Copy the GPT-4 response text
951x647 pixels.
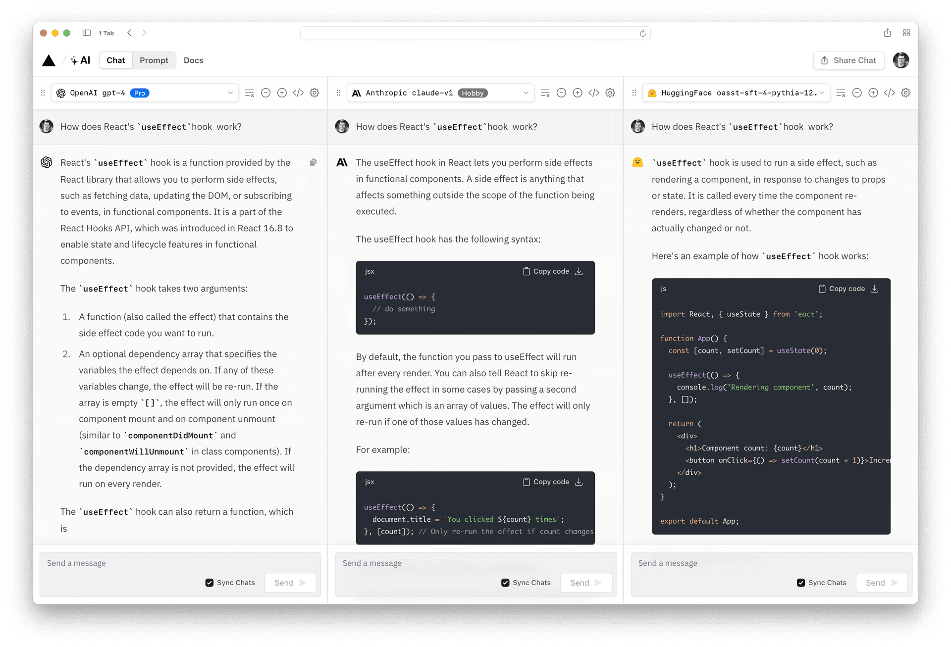click(x=314, y=162)
